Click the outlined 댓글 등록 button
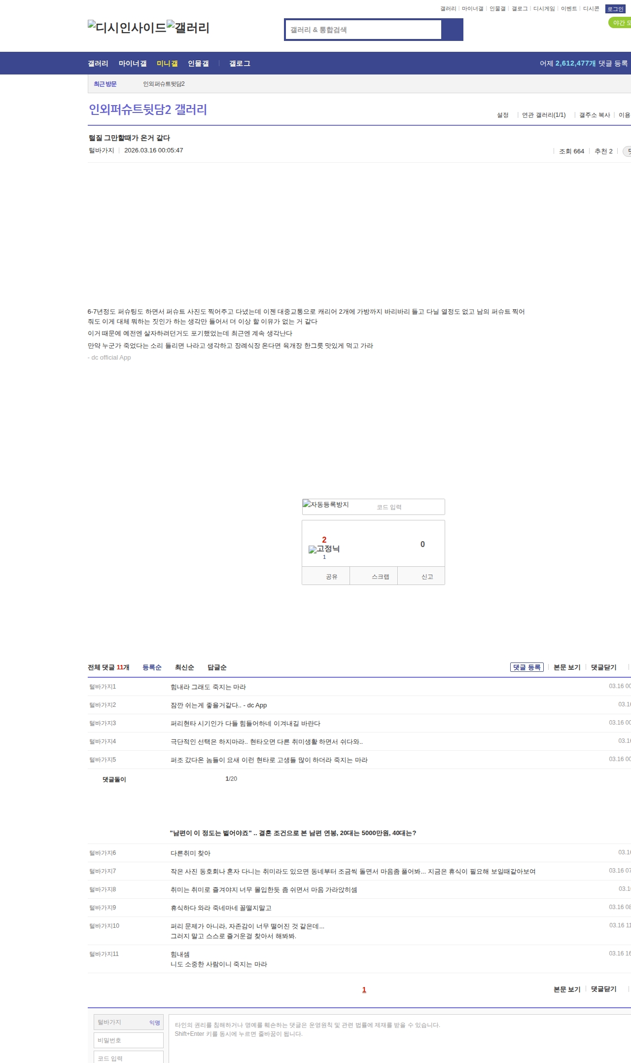The width and height of the screenshot is (631, 1063). 527,667
